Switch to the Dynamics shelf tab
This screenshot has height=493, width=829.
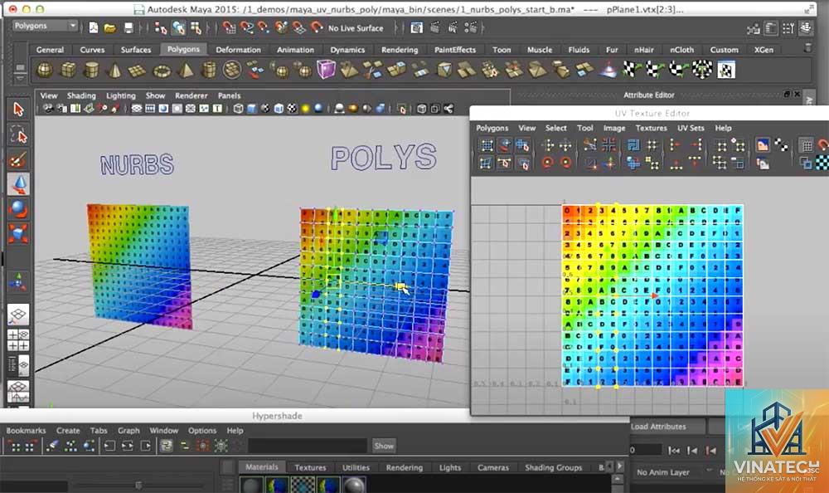pyautogui.click(x=347, y=50)
